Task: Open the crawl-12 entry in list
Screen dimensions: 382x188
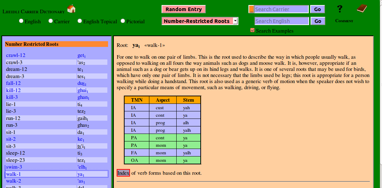Action: (16, 56)
